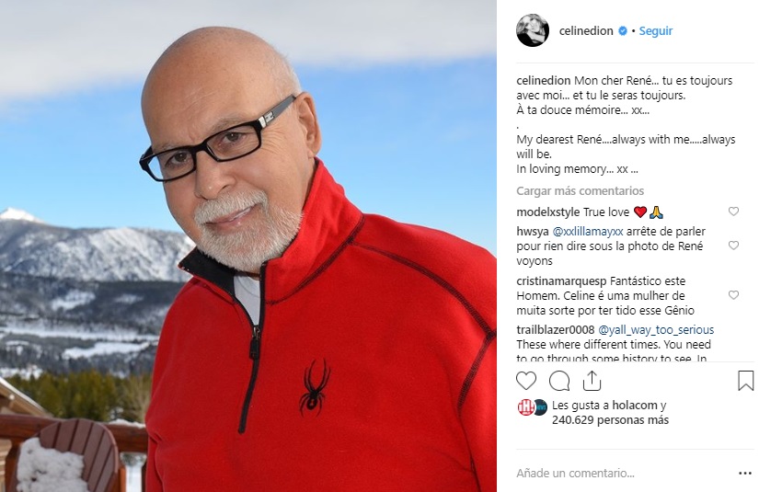
Task: Open comments with the speech bubble icon
Action: [x=559, y=382]
